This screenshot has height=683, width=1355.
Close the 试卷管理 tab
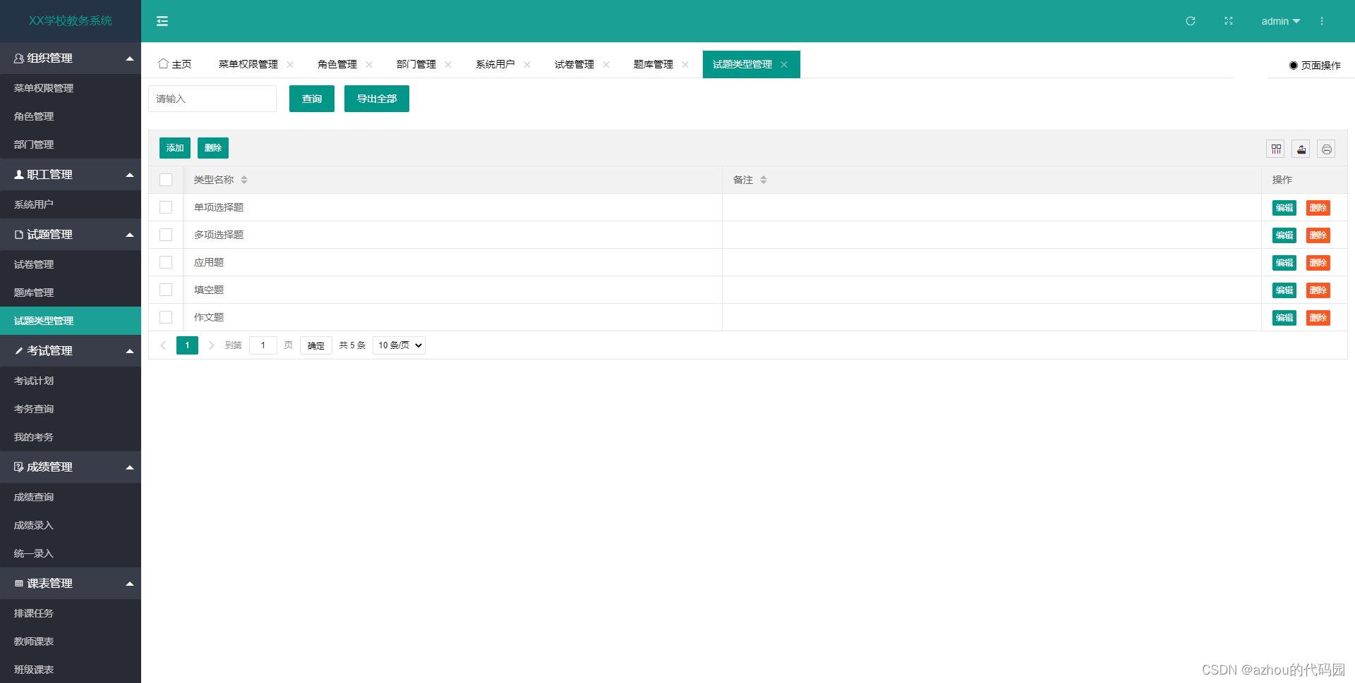(606, 64)
